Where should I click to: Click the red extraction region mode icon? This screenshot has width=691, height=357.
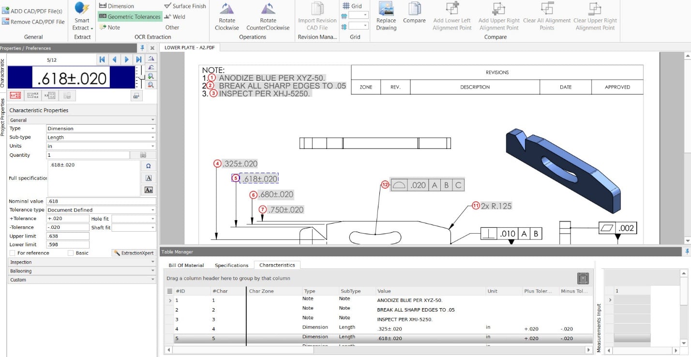[15, 95]
